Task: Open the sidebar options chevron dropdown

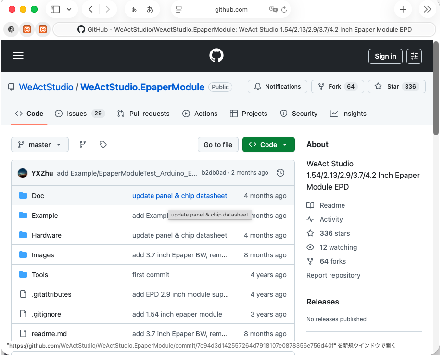Action: (x=69, y=9)
